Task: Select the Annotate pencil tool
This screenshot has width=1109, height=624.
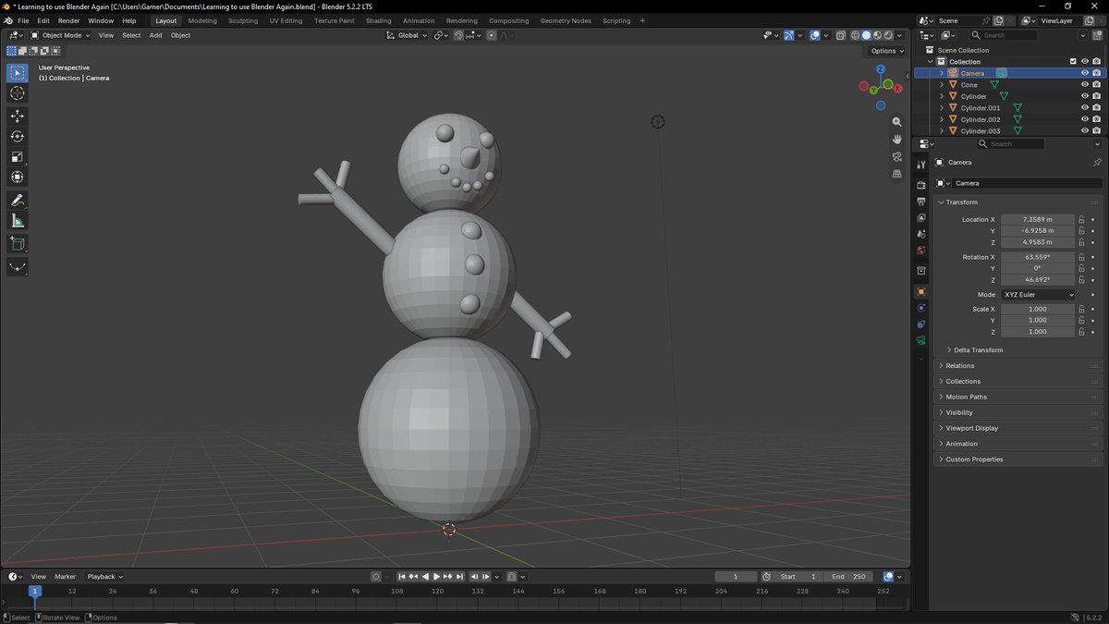Action: (18, 200)
